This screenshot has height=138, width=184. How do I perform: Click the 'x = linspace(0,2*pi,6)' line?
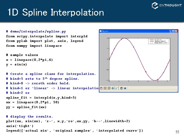(29, 60)
